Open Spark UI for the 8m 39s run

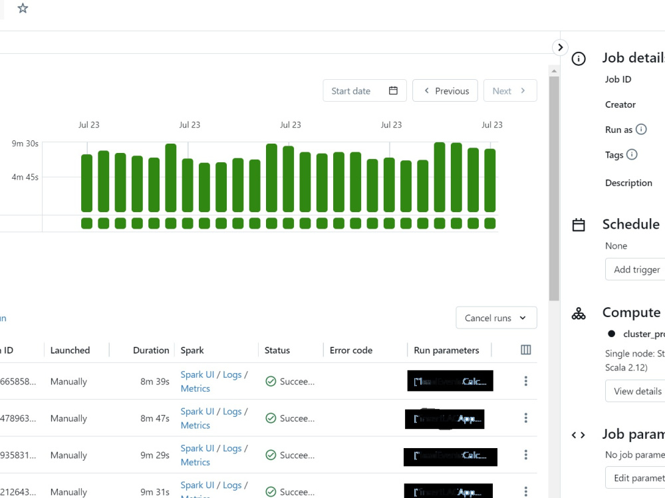tap(198, 374)
